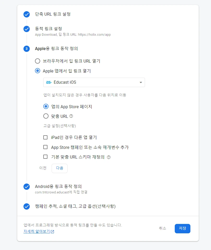Click step 3 number circle icon
This screenshot has width=211, height=250.
(x=27, y=49)
